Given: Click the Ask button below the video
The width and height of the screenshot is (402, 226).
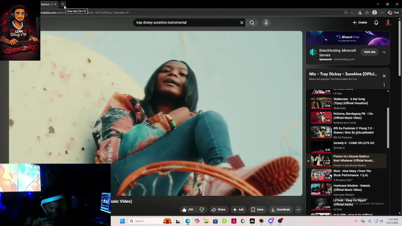Looking at the screenshot, I should pyautogui.click(x=238, y=210).
